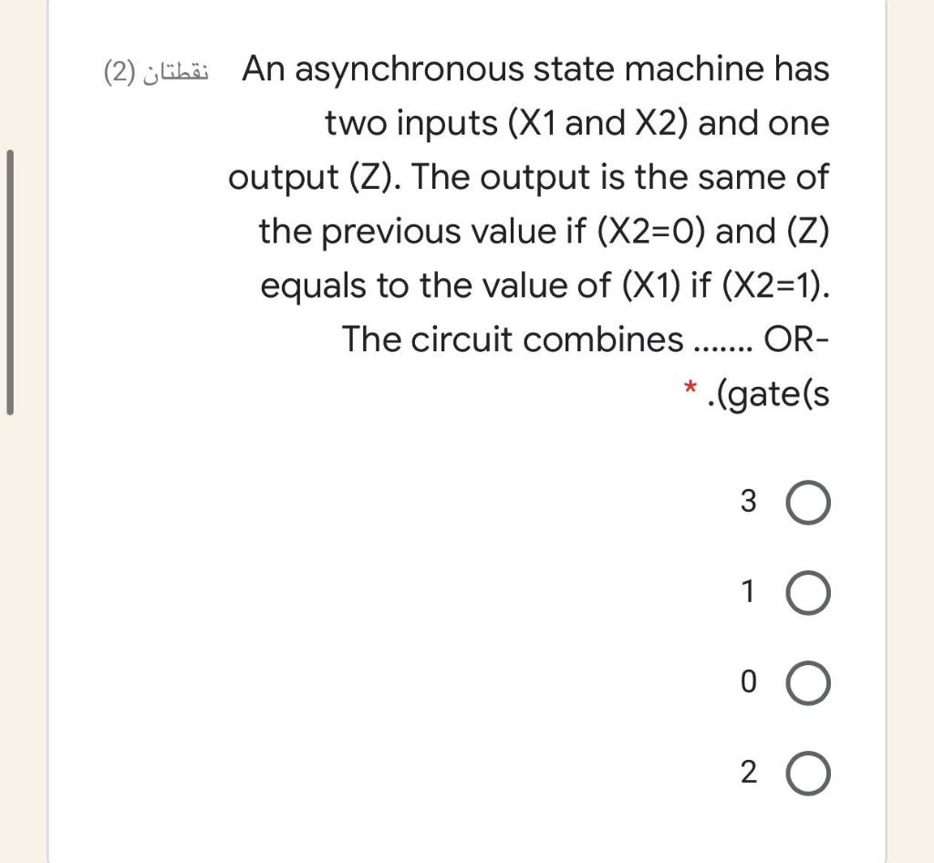Click the answer label 0
The image size is (934, 863).
pos(748,681)
